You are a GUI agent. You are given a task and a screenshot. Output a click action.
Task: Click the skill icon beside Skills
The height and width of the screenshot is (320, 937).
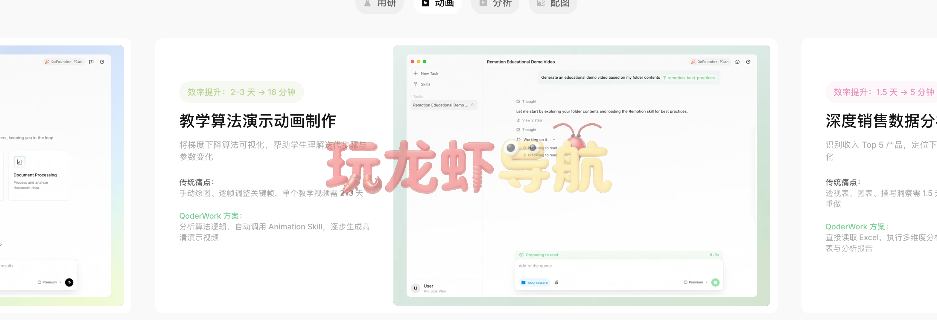415,84
